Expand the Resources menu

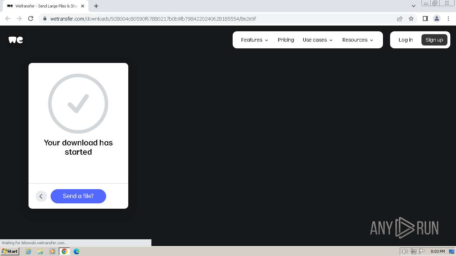click(x=358, y=40)
